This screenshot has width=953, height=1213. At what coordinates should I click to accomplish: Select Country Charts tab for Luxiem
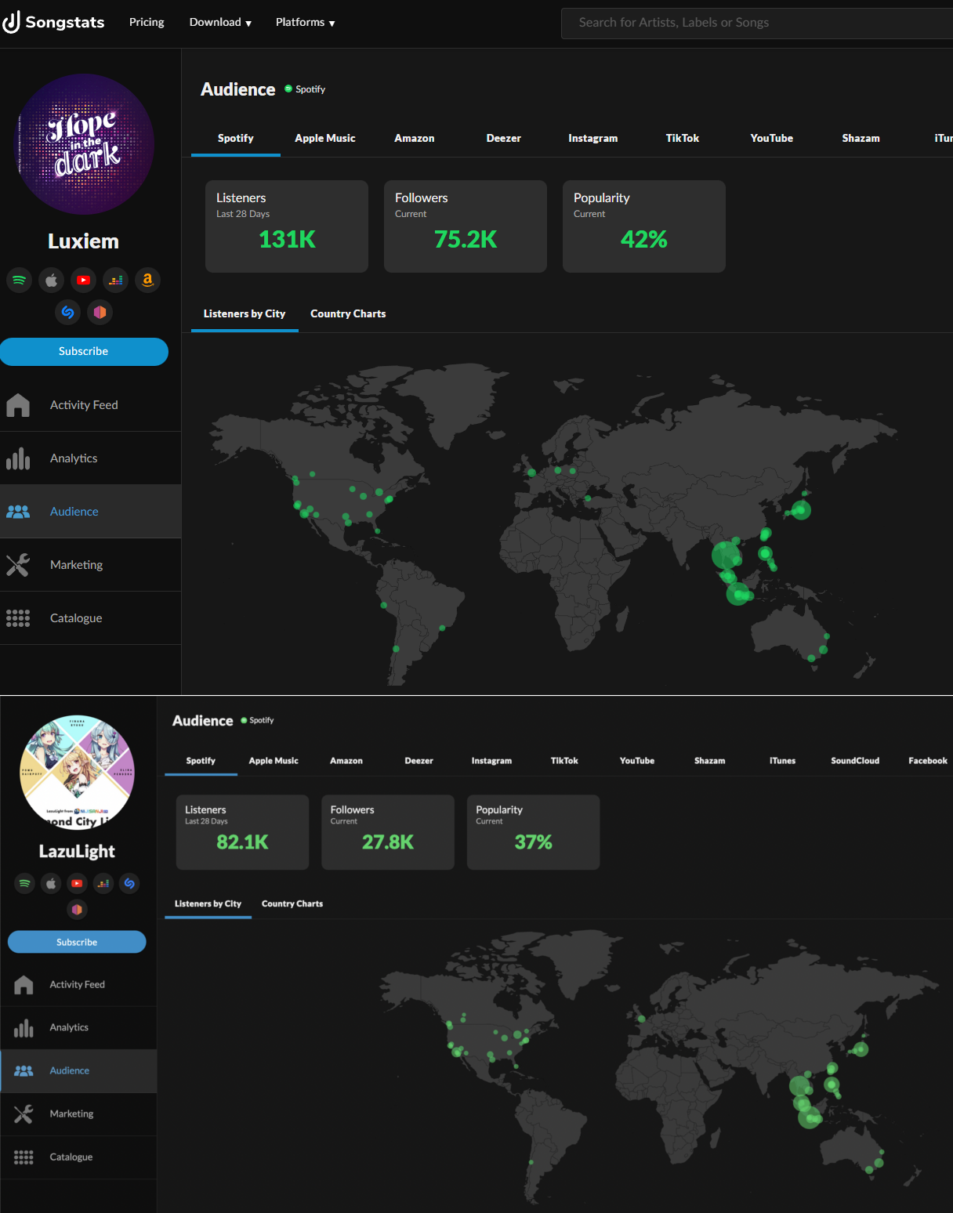click(348, 313)
